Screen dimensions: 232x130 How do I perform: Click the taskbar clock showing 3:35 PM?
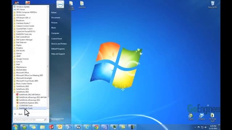point(213,127)
